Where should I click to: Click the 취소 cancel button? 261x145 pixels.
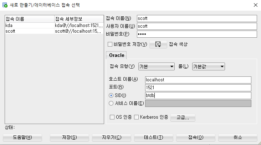(x=238, y=138)
